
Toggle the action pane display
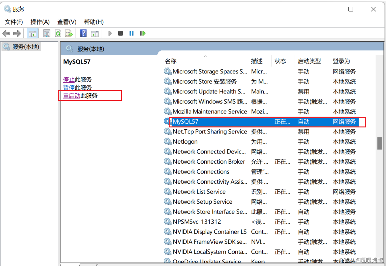coord(95,33)
